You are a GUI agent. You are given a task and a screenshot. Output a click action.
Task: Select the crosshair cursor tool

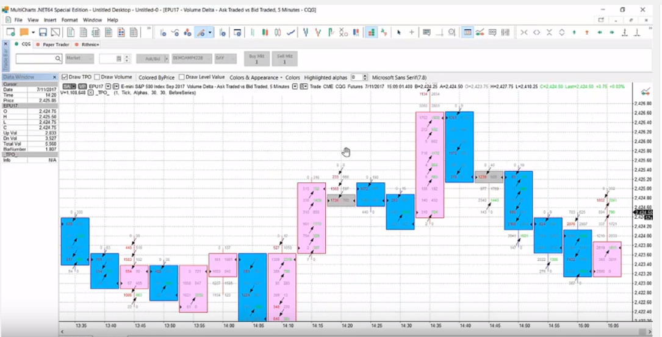(x=412, y=32)
